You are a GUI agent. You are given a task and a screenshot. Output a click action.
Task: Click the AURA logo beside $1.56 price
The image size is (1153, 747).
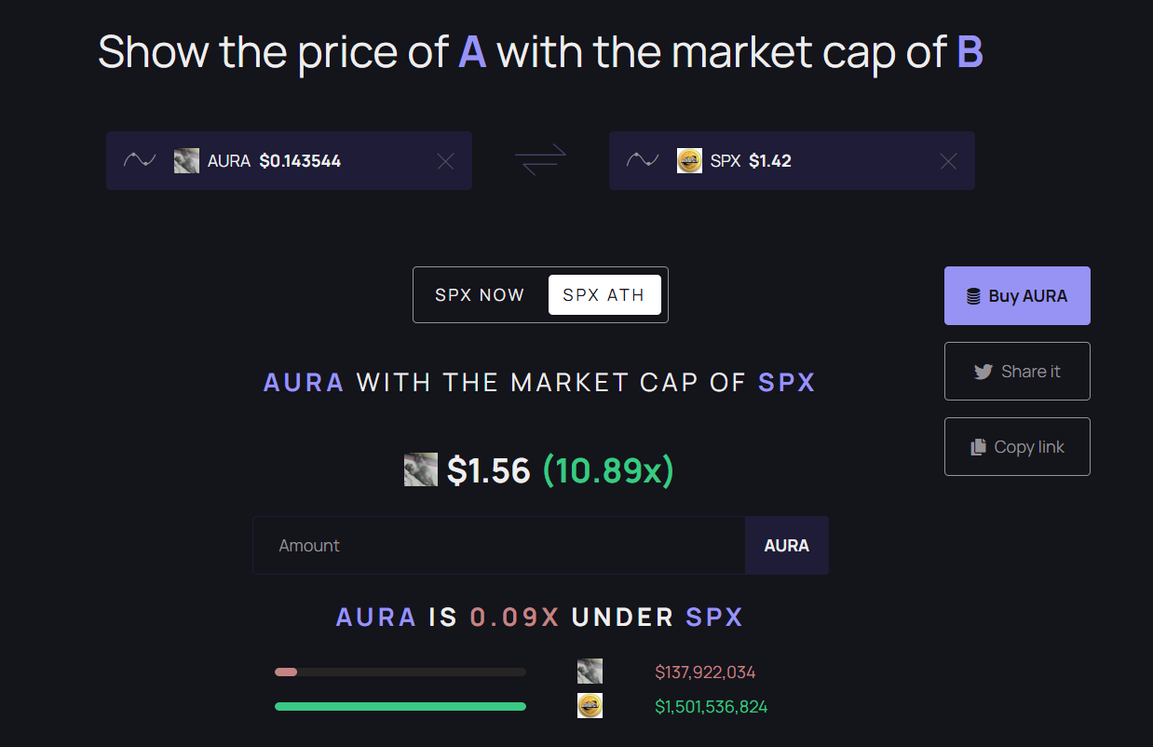click(421, 469)
